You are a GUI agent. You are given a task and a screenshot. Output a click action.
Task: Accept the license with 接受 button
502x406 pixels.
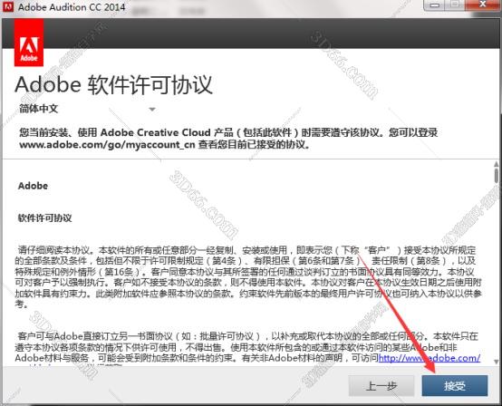pos(455,386)
